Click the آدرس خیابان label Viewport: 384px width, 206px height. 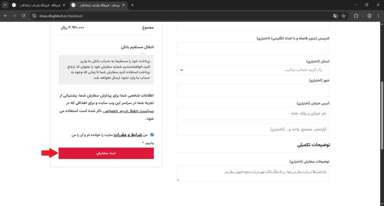tap(313, 103)
